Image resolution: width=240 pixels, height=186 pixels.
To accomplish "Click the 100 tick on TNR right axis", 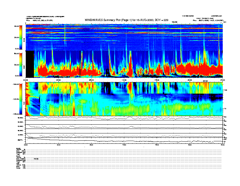I will [225, 90].
